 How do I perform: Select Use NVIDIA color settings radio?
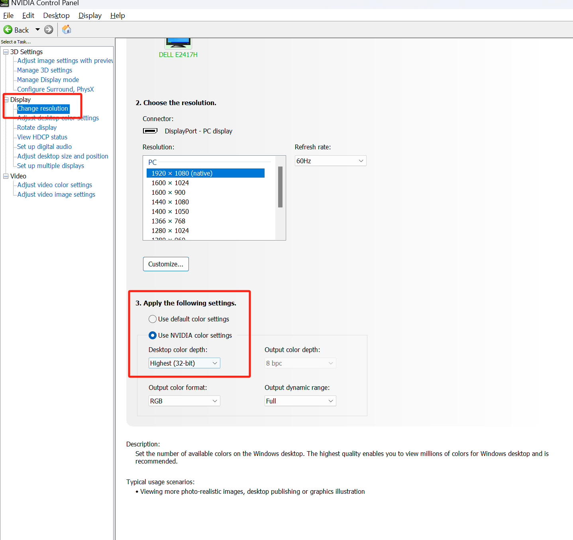[153, 335]
